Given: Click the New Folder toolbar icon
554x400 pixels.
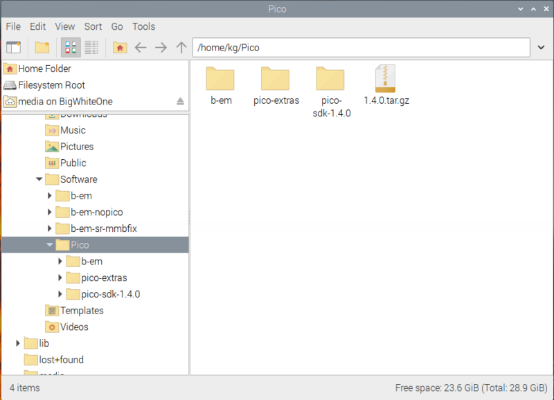Looking at the screenshot, I should point(42,47).
